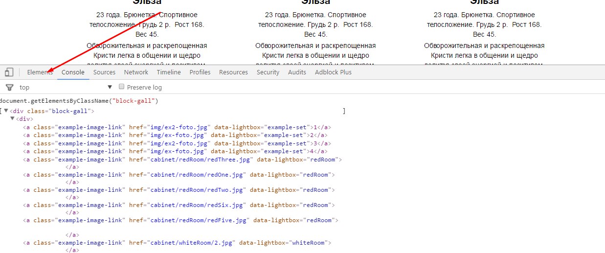The height and width of the screenshot is (253, 605).
Task: Click the closing </a> tag under redThree.jpg
Action: 72,166
